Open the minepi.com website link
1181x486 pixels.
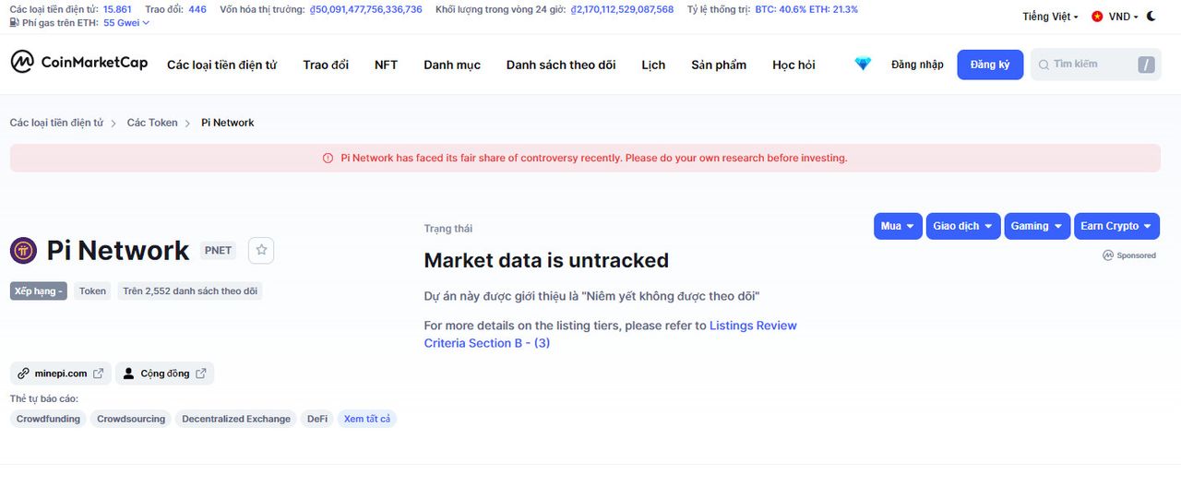point(61,373)
